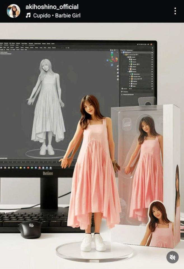Screen dimensions: 184x269
Task: Toggle the eye icon on the outliner's top row
Action: coord(152,52)
